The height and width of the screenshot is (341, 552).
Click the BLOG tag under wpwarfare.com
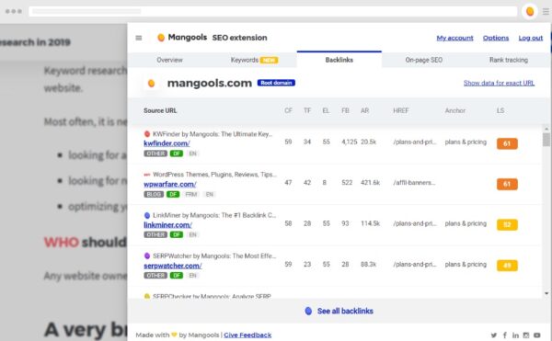[154, 195]
